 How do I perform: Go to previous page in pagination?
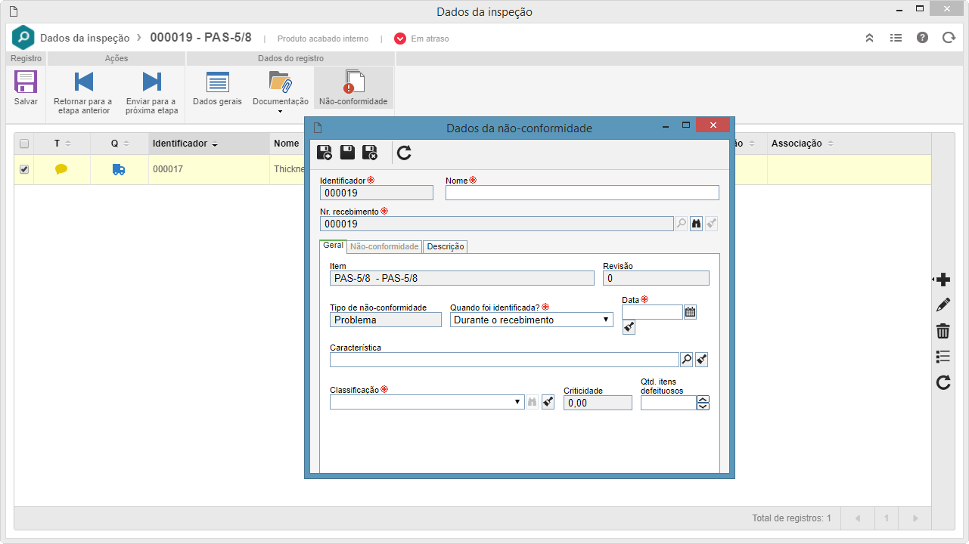858,518
